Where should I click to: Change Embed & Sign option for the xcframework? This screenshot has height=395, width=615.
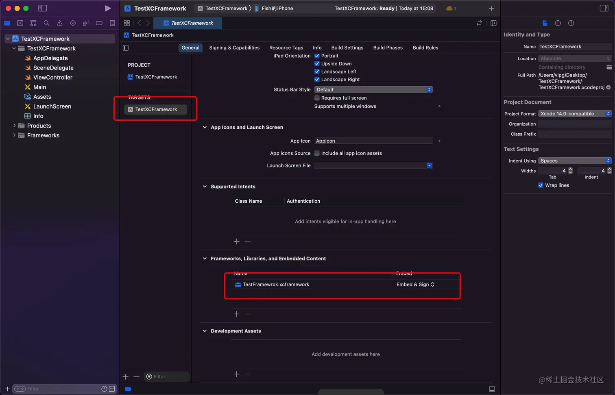pyautogui.click(x=415, y=284)
